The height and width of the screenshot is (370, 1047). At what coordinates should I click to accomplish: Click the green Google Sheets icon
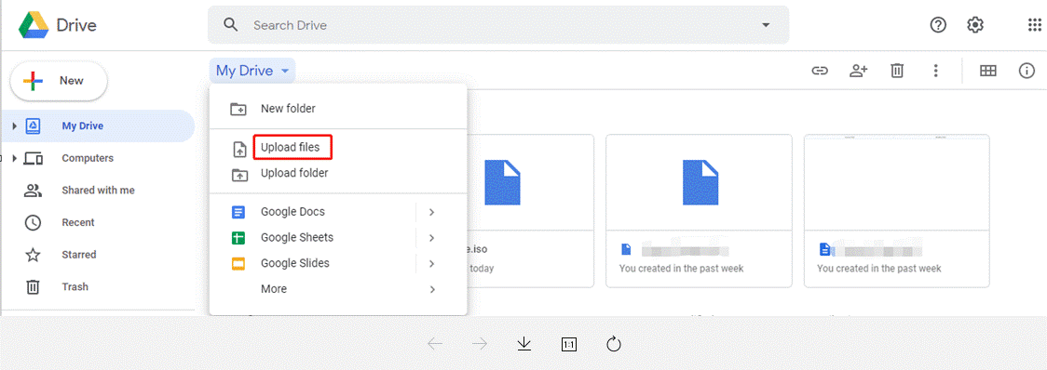(238, 237)
